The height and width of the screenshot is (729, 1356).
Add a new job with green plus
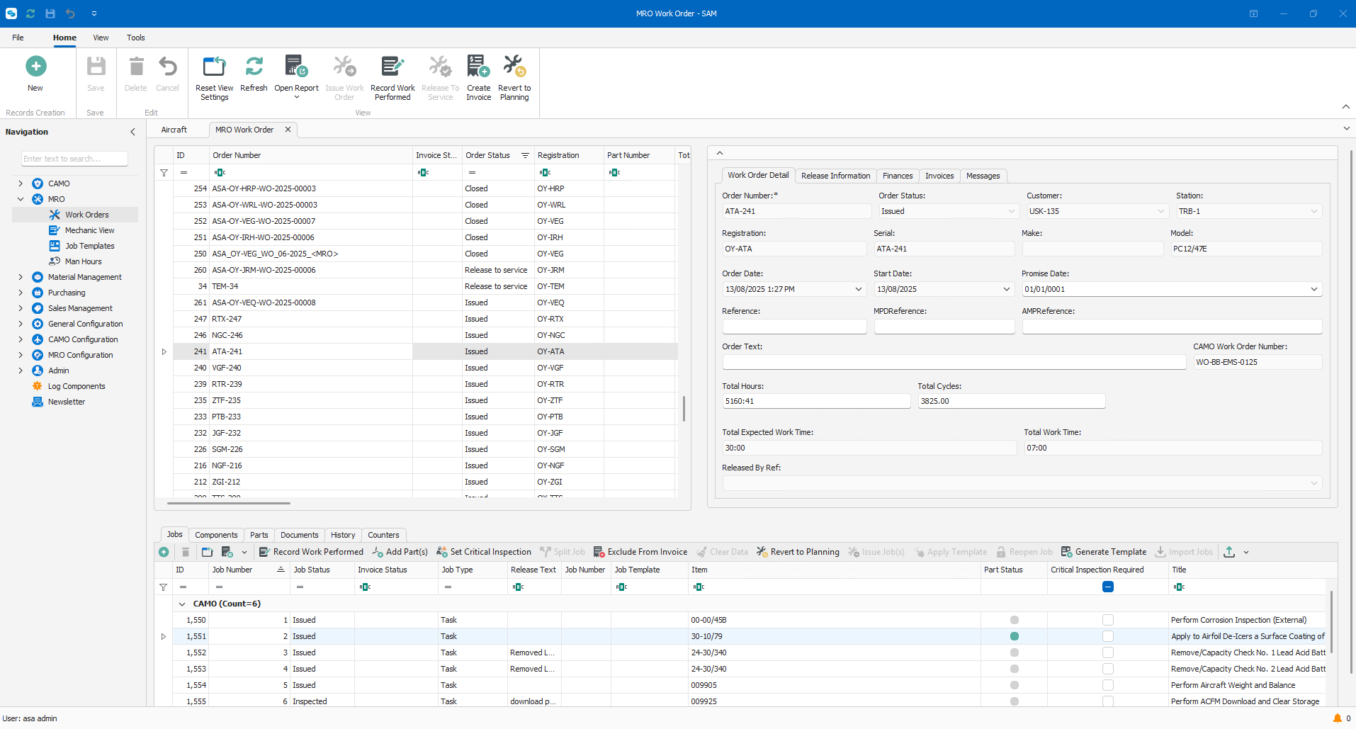[x=164, y=552]
